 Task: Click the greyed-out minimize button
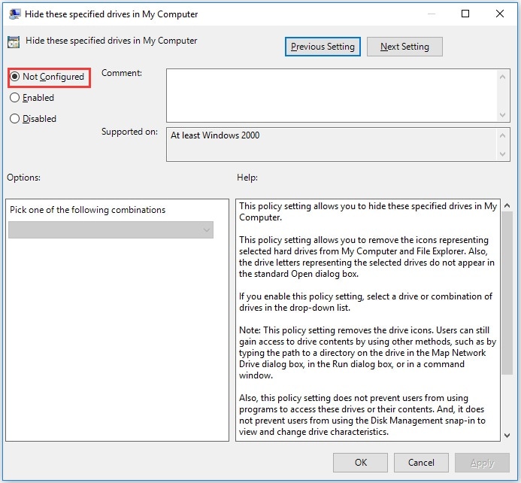pos(432,14)
